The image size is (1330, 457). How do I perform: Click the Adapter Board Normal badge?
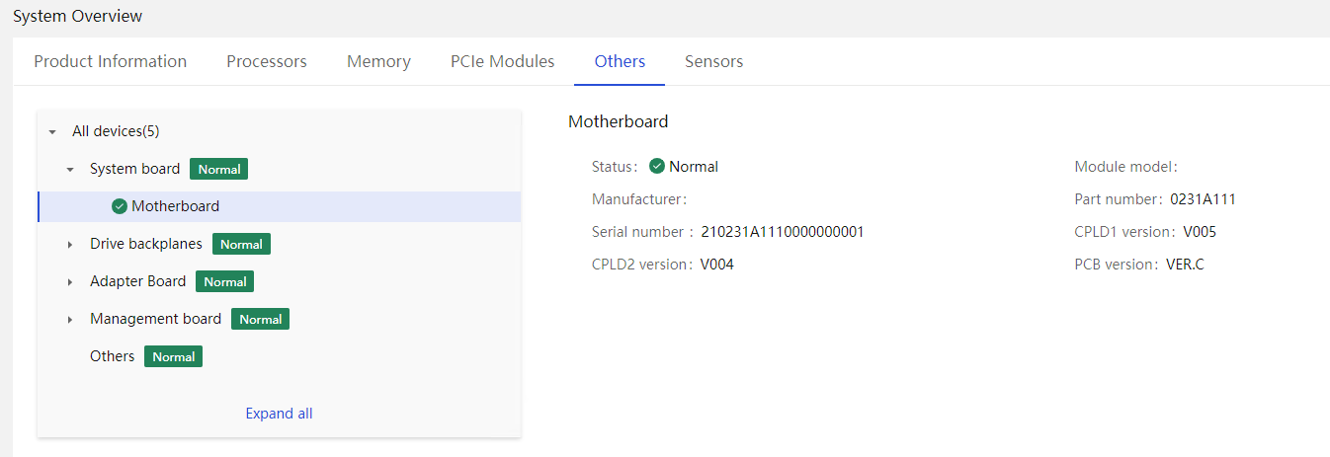(x=225, y=281)
